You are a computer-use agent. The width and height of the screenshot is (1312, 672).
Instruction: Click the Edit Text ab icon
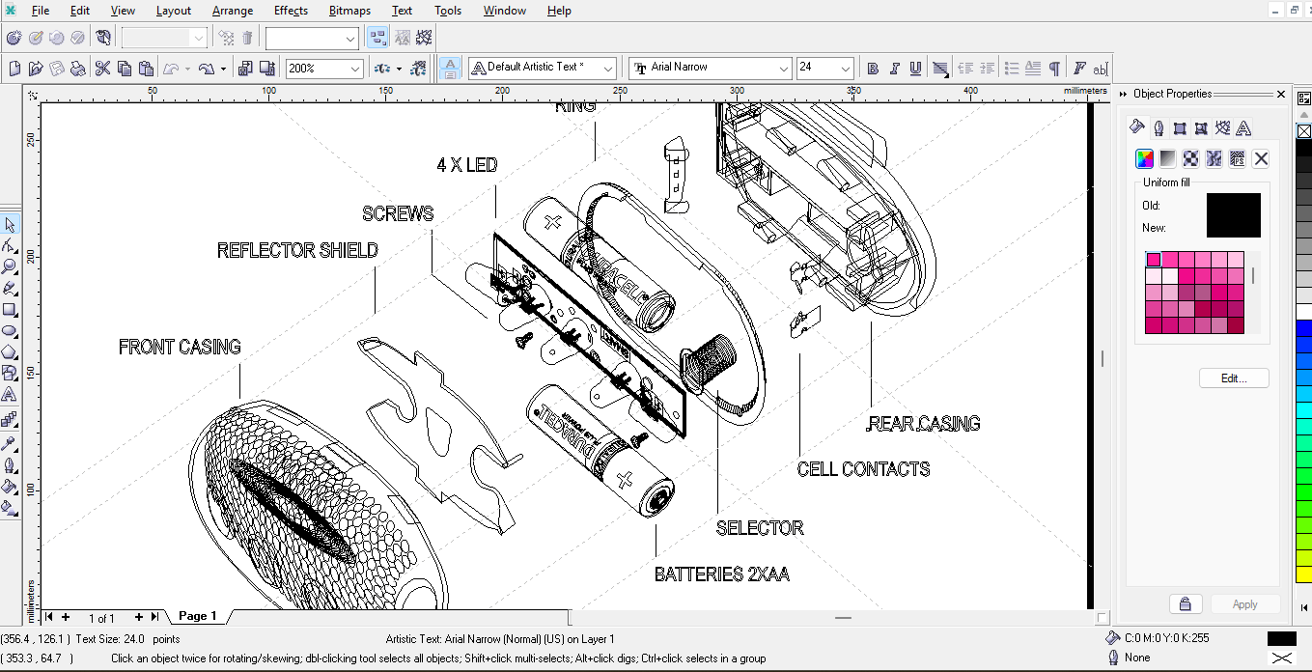1101,69
